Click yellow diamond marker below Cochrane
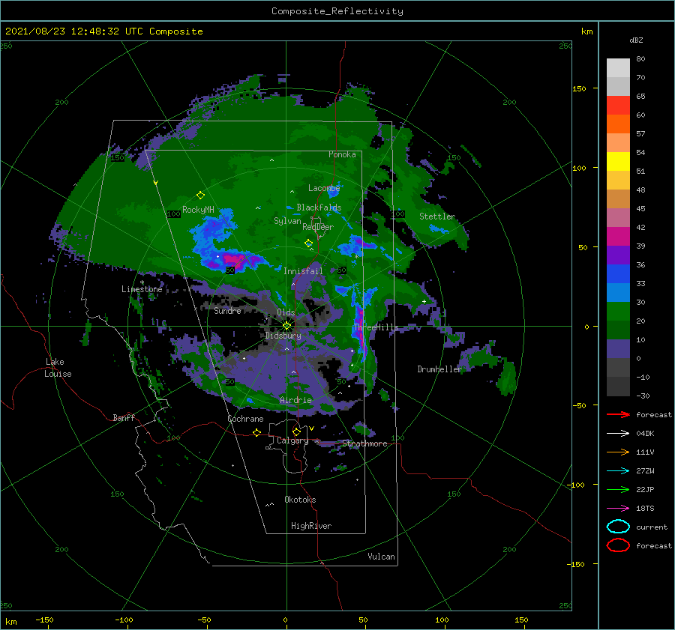675x630 pixels. pos(256,432)
